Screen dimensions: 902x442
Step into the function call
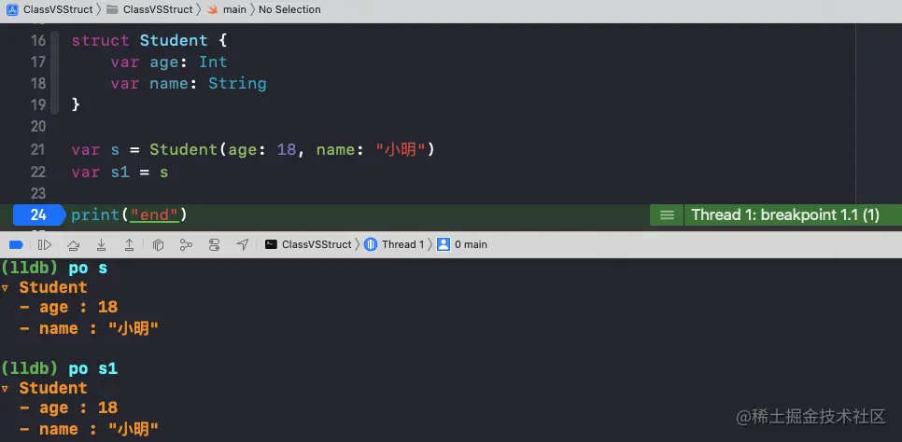pyautogui.click(x=101, y=245)
